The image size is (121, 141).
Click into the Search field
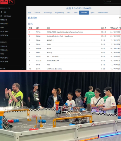112,2
